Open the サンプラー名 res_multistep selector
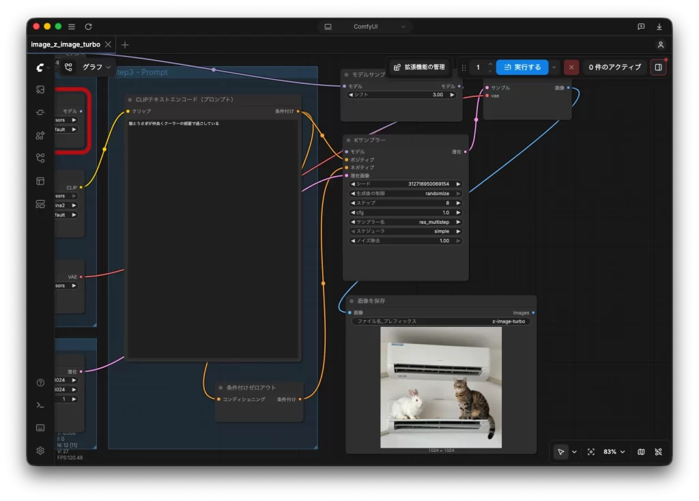The height and width of the screenshot is (501, 699). click(405, 222)
